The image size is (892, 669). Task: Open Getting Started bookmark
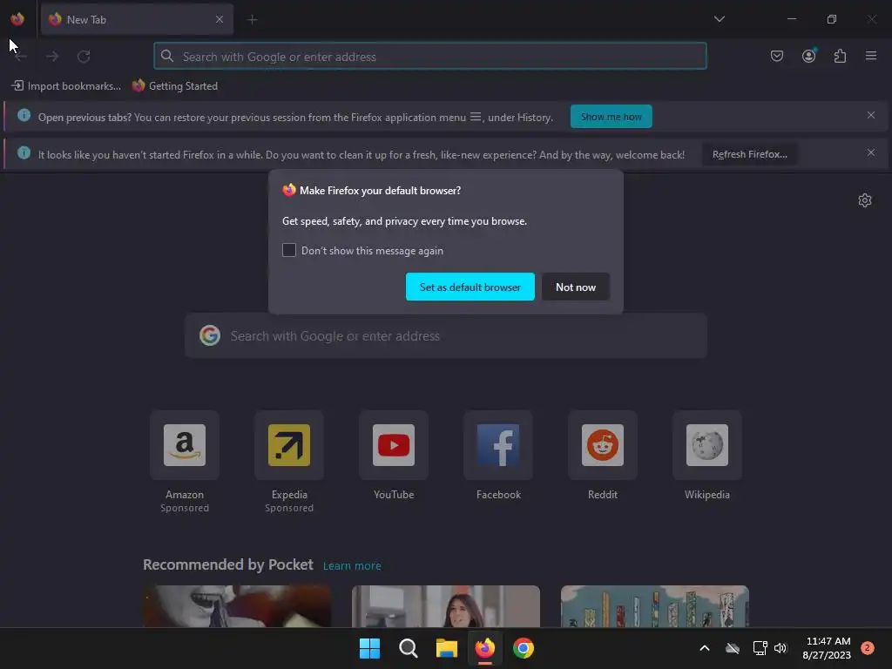(x=175, y=86)
